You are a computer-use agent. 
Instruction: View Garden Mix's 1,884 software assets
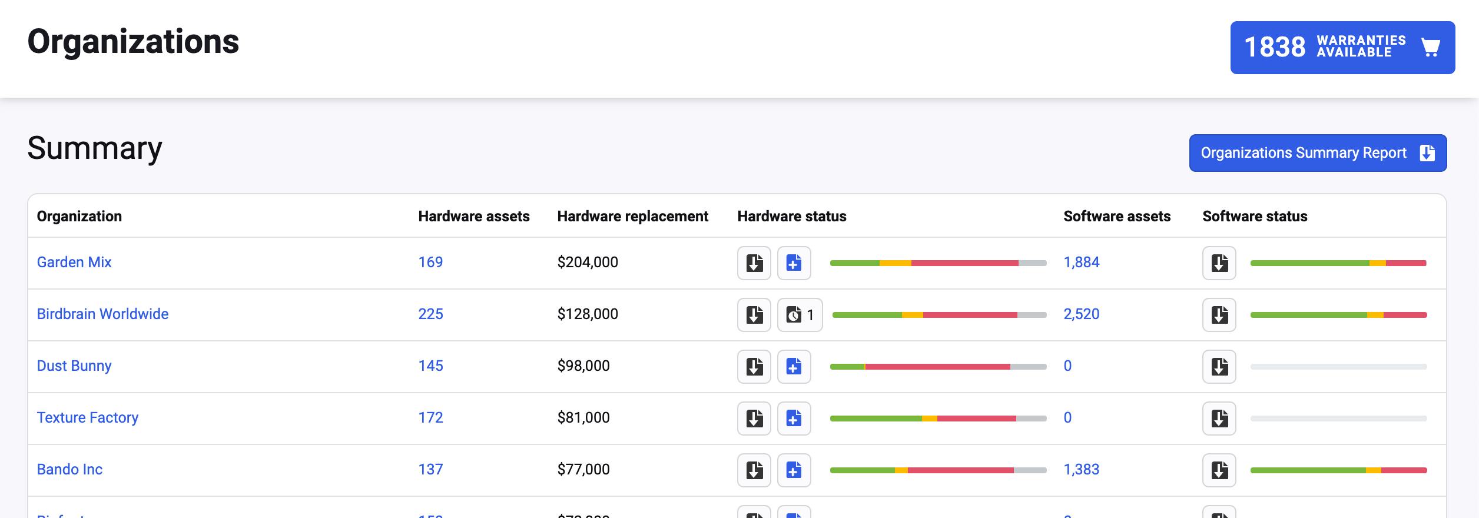point(1082,263)
